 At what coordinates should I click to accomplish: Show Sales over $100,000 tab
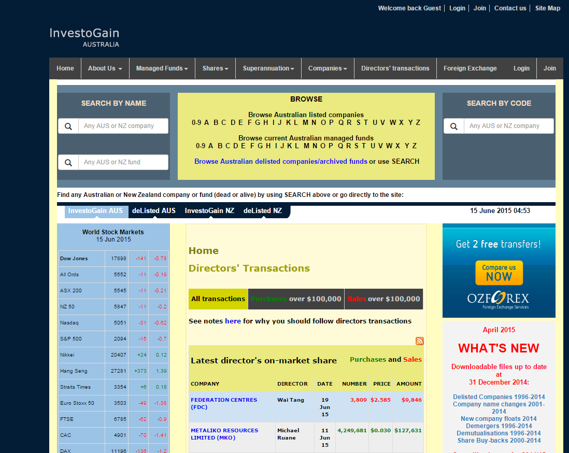tap(383, 299)
